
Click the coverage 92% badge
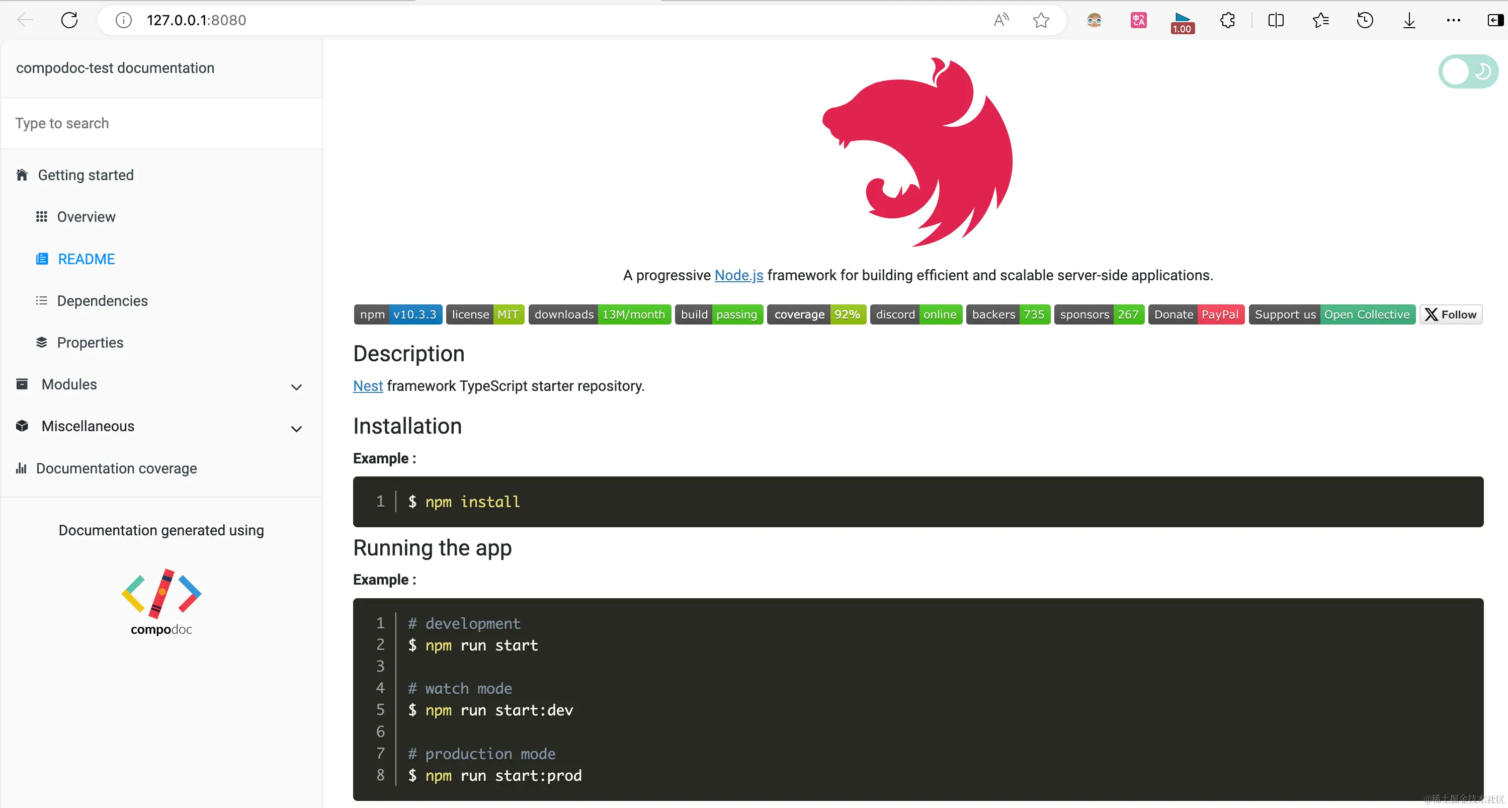(x=817, y=314)
